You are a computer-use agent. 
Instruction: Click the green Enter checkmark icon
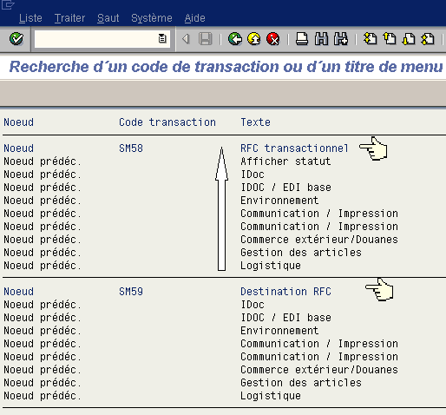[16, 39]
